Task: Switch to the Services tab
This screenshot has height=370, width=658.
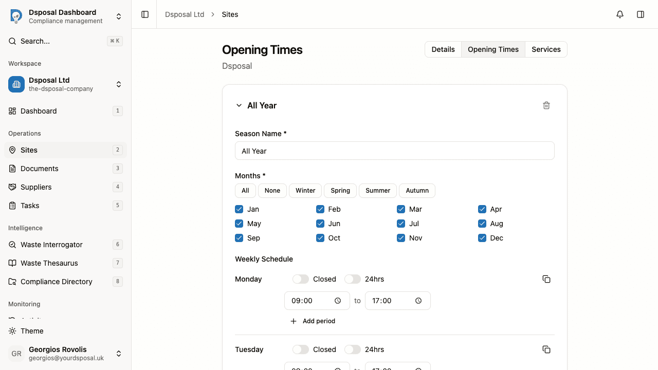Action: click(546, 49)
